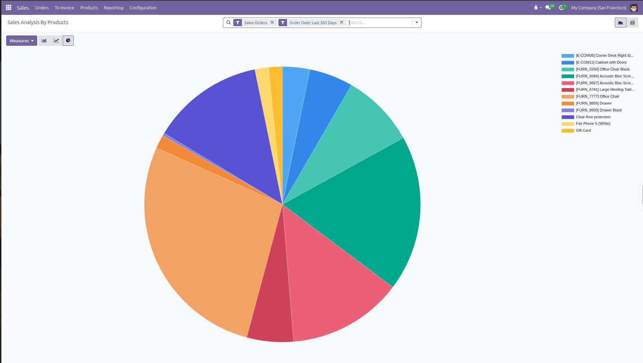
Task: Switch to bar chart view
Action: (x=44, y=41)
